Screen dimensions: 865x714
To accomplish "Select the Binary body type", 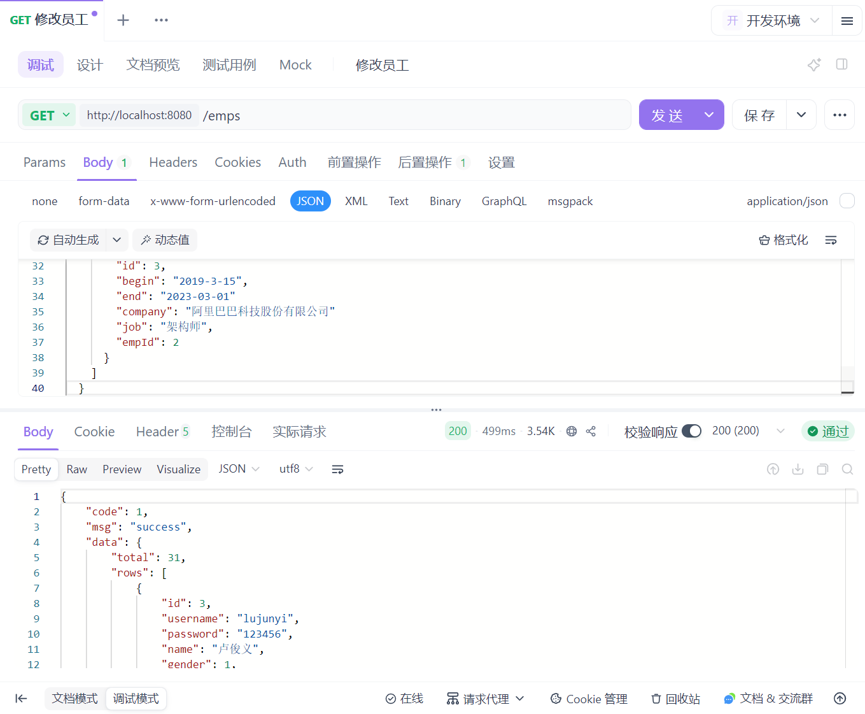I will click(445, 201).
